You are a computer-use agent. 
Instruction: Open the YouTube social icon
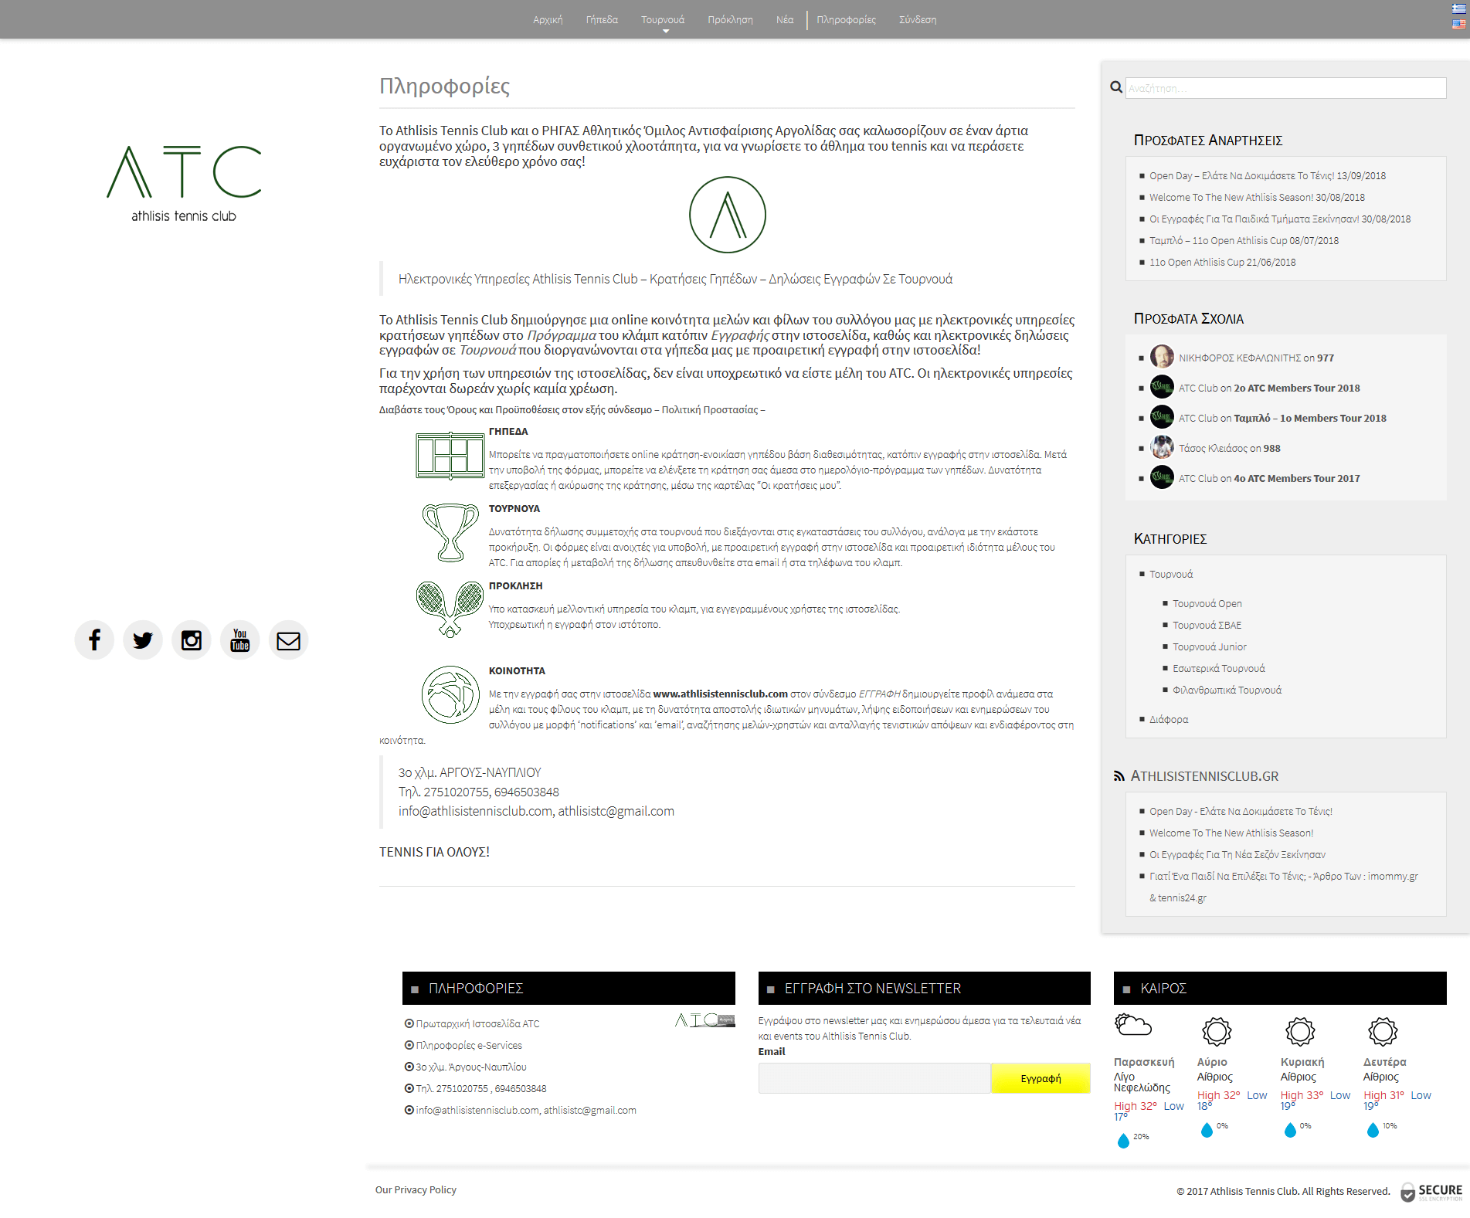(240, 640)
